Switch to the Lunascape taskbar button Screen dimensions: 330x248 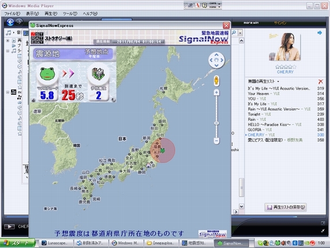click(x=56, y=243)
